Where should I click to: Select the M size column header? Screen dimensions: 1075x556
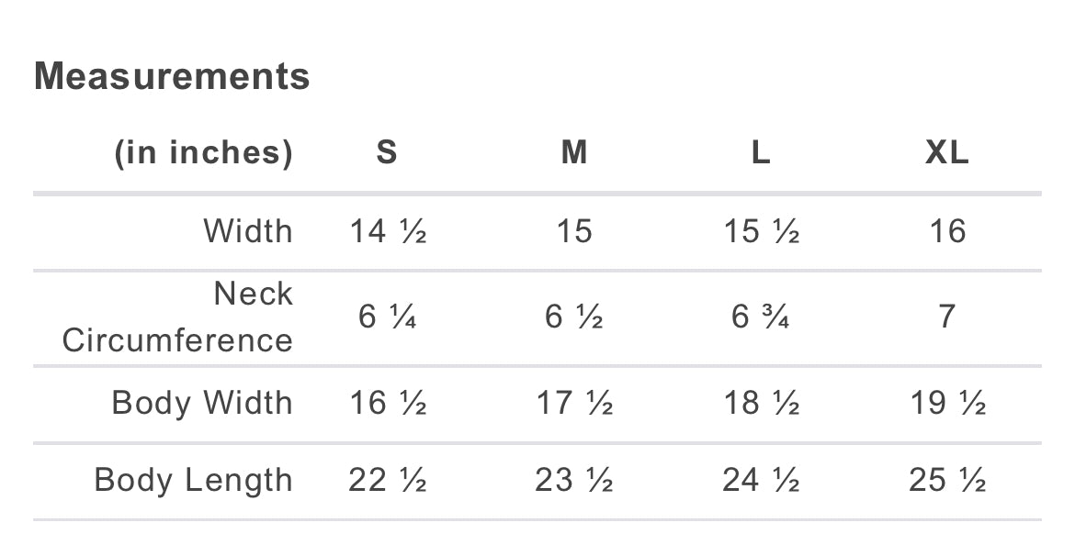(x=574, y=152)
